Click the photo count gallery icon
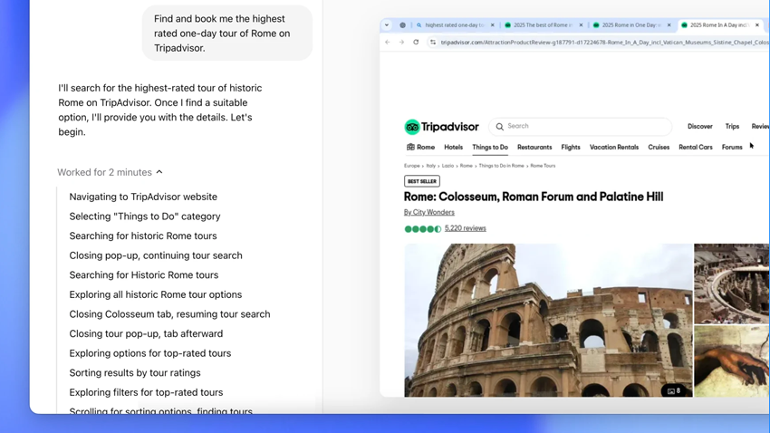770x433 pixels. (x=673, y=390)
